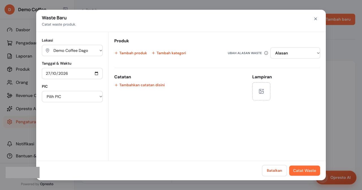Image resolution: width=362 pixels, height=190 pixels.
Task: Click the sidebar collapse icon
Action: pyautogui.click(x=65, y=10)
